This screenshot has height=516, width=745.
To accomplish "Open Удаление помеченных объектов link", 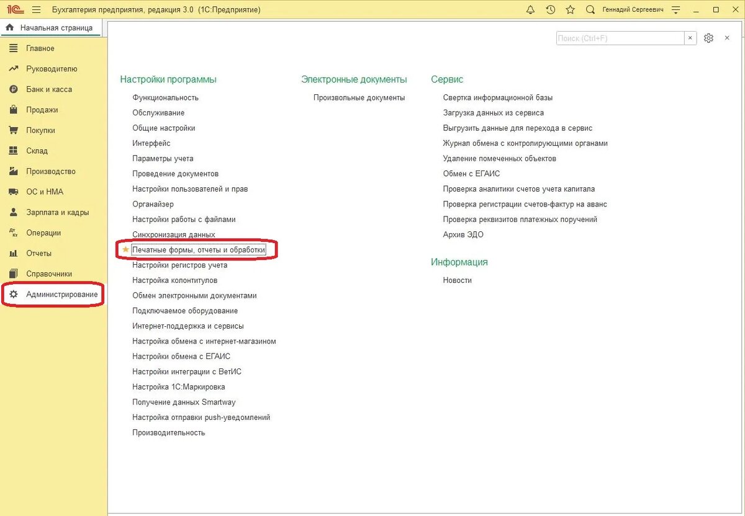I will click(500, 158).
